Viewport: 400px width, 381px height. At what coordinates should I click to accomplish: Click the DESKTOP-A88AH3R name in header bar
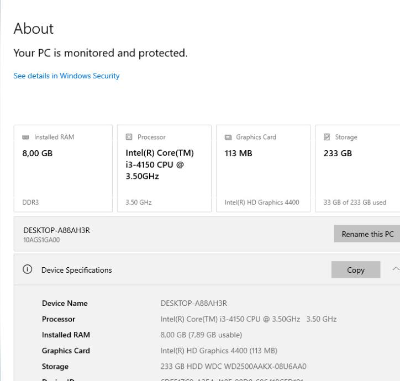57,230
